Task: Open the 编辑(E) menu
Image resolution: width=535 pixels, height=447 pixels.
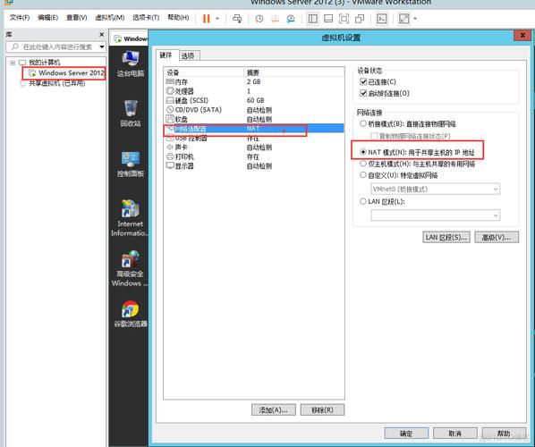Action: [x=47, y=17]
